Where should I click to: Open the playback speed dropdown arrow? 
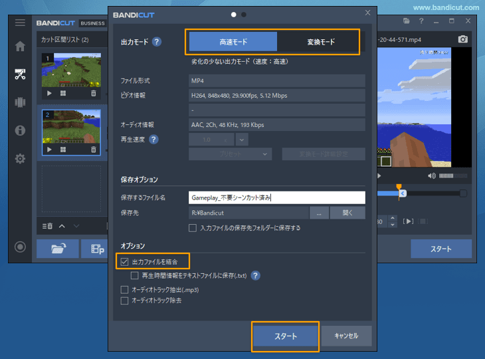(x=242, y=140)
